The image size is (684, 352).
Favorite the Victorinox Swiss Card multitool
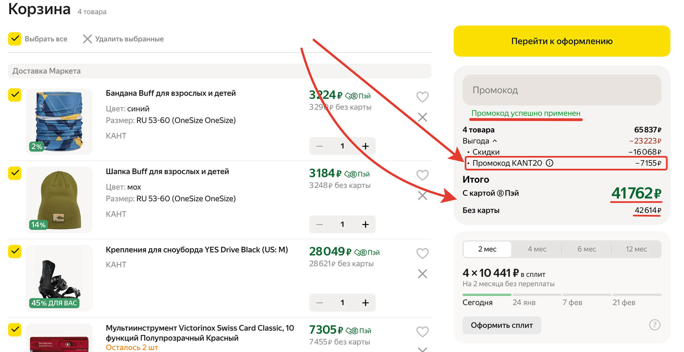(422, 331)
